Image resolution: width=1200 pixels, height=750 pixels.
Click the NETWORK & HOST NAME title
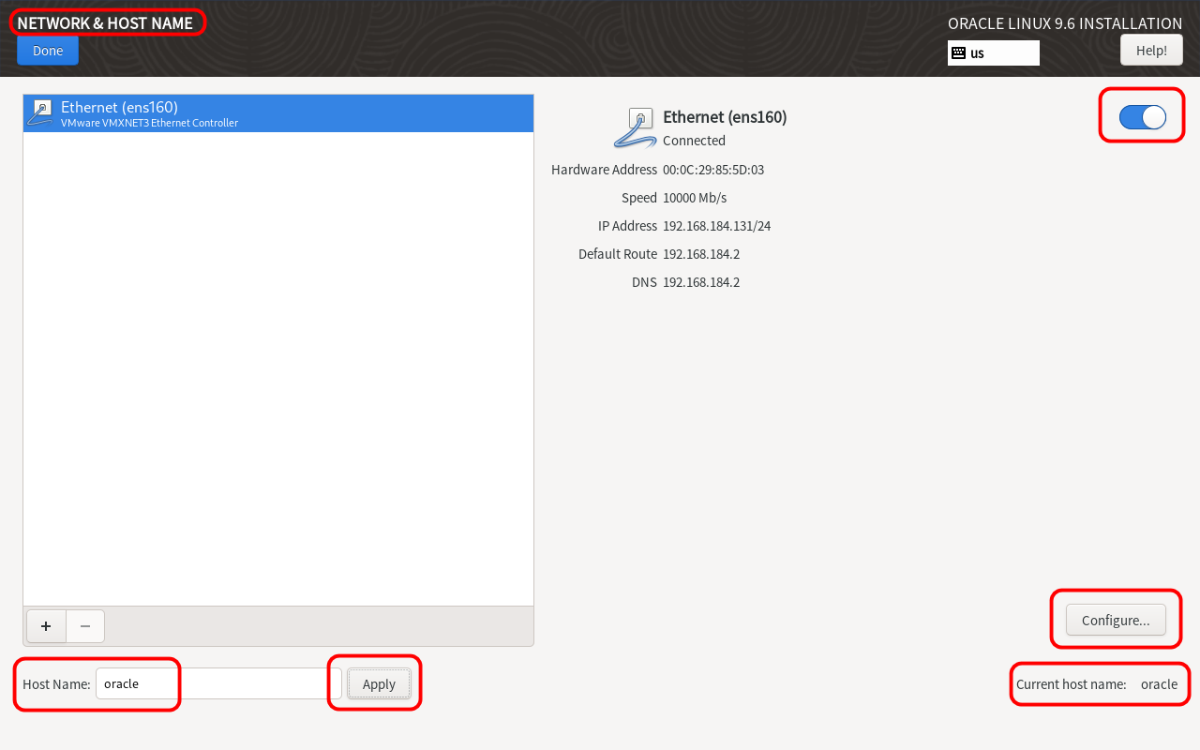[105, 23]
